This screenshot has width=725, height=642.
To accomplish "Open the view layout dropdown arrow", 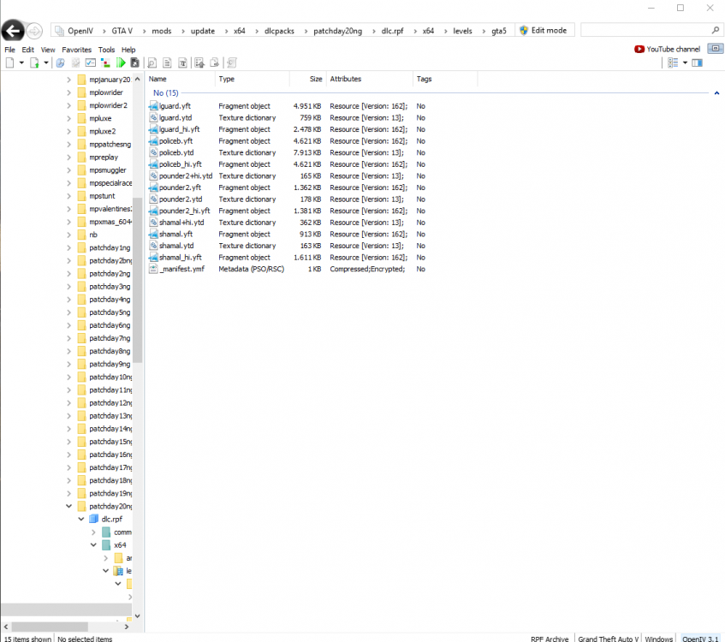I will coord(686,62).
